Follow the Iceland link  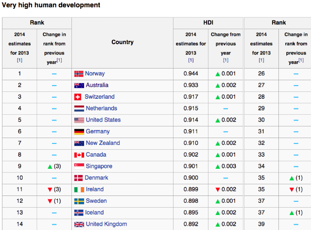click(94, 212)
